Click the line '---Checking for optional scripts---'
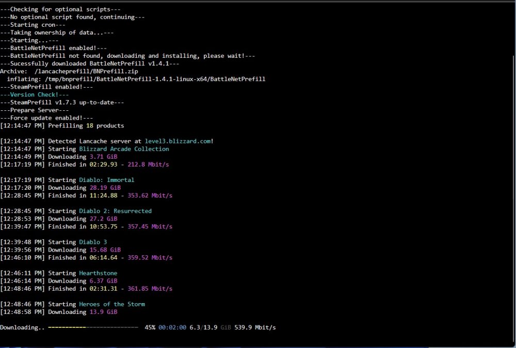The width and height of the screenshot is (516, 348). (60, 9)
